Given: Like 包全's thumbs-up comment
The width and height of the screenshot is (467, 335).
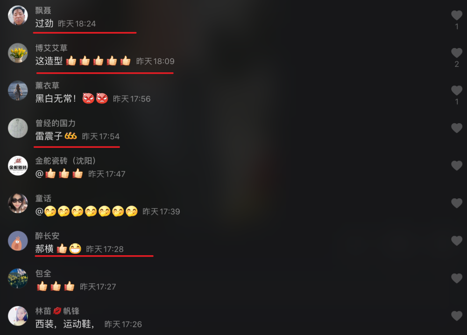Looking at the screenshot, I should pyautogui.click(x=457, y=278).
